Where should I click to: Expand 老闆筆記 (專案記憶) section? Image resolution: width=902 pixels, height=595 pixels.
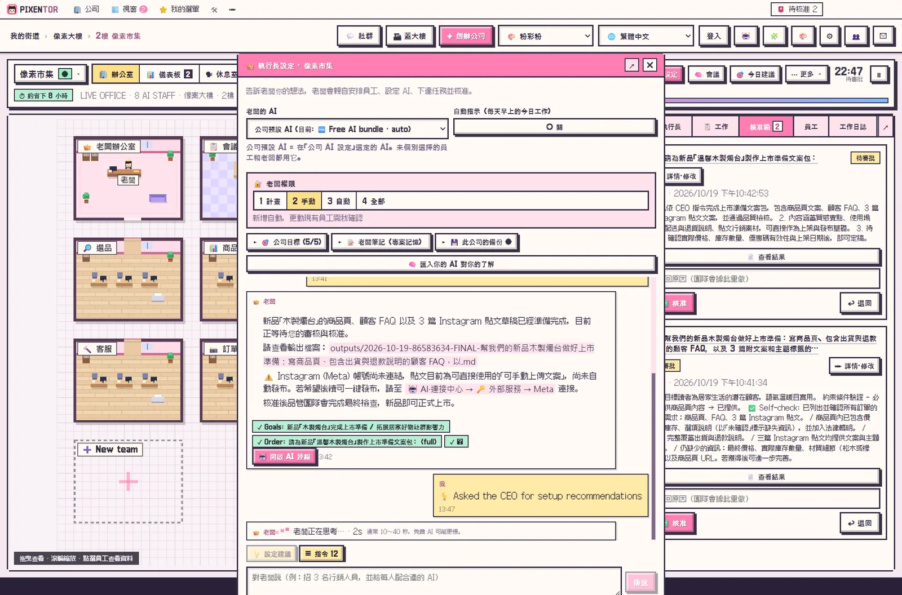382,242
